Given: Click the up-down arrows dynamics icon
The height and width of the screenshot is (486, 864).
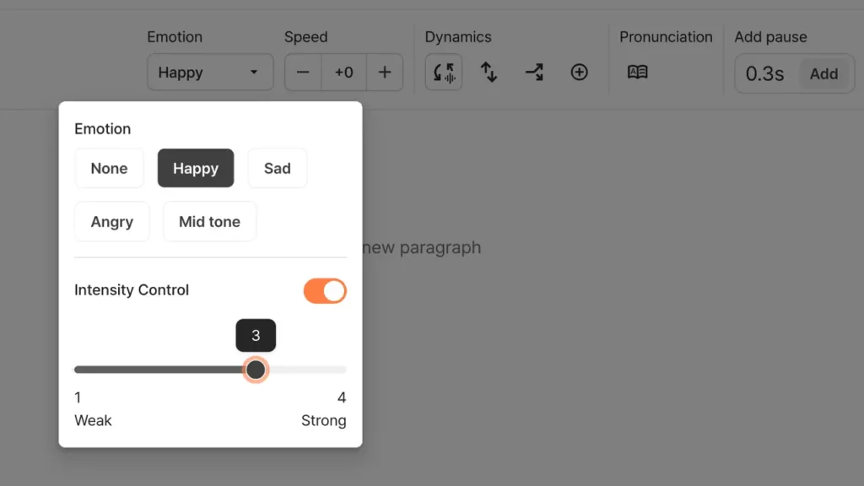Looking at the screenshot, I should pyautogui.click(x=489, y=73).
